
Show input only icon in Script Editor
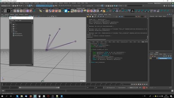point(109,17)
